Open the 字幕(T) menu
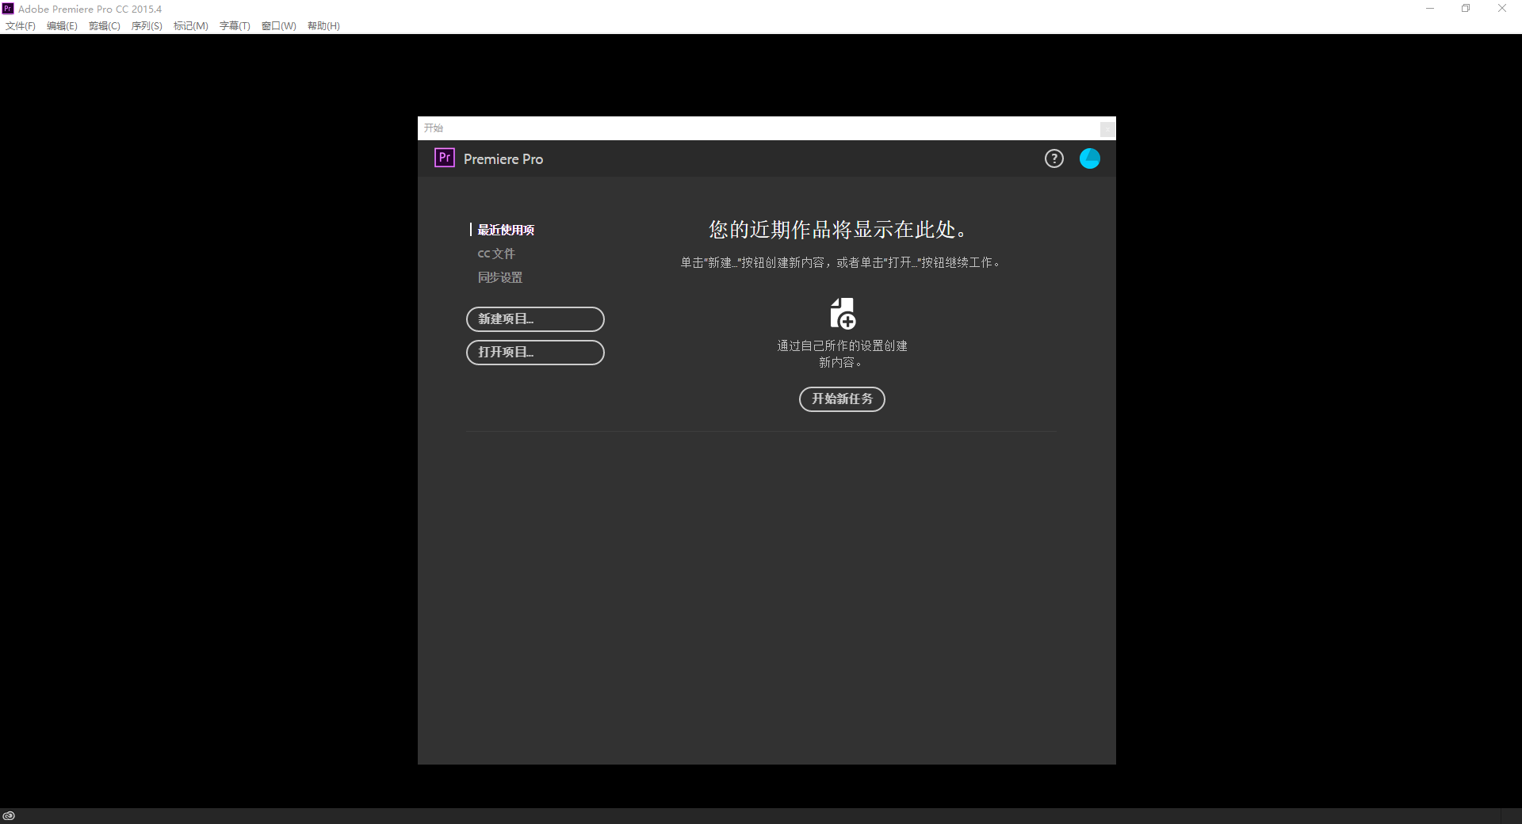 click(x=235, y=26)
